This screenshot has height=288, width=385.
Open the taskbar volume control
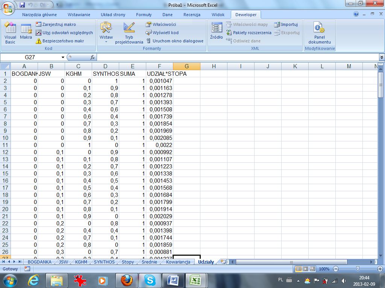coord(344,280)
